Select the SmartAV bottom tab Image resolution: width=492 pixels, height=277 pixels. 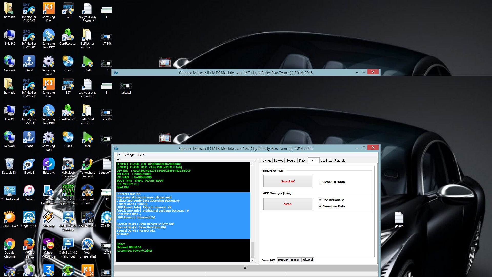click(269, 260)
